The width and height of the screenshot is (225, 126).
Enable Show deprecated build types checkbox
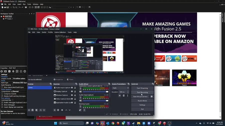(x=2, y=87)
